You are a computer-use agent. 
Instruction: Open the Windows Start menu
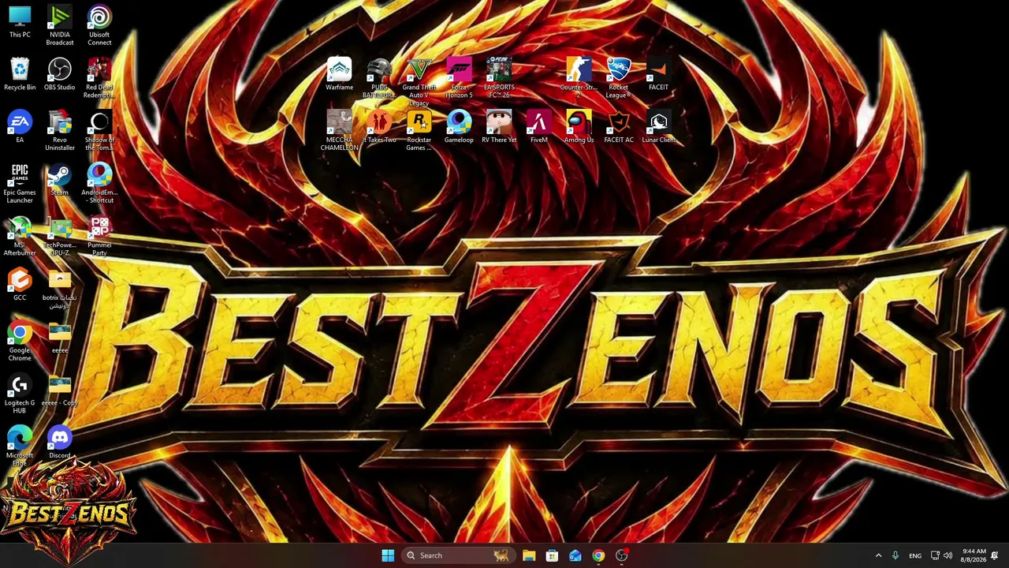coord(388,555)
